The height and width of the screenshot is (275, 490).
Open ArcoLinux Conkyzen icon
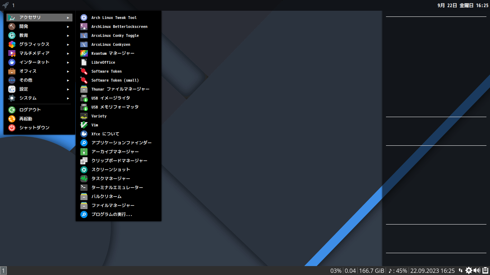coord(84,44)
